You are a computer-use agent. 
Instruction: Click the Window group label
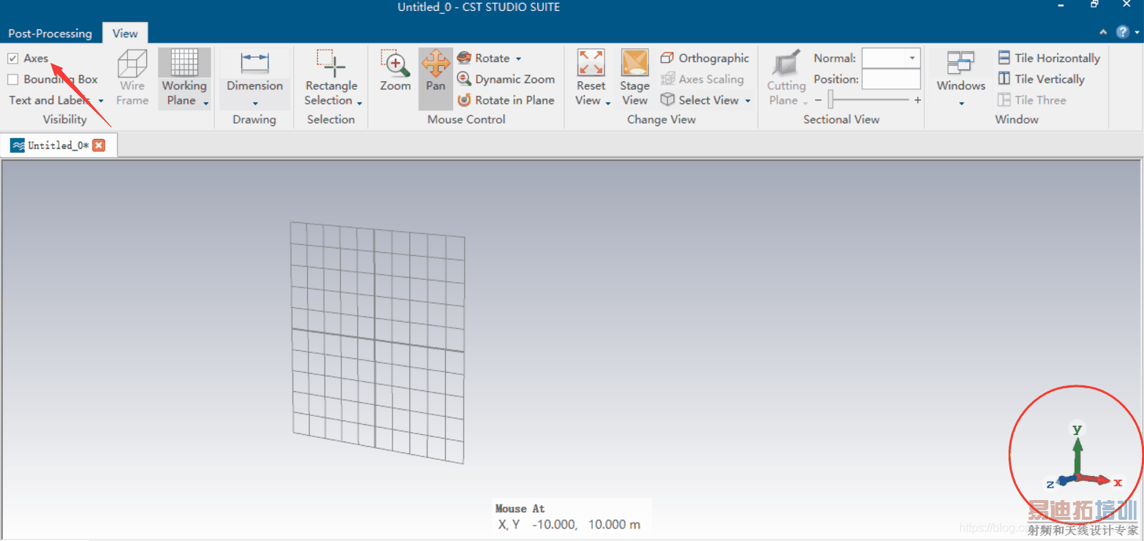(1017, 119)
